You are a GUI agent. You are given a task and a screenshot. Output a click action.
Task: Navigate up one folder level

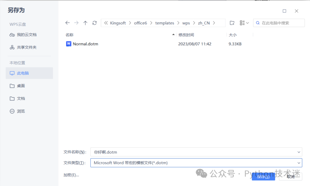(x=85, y=23)
